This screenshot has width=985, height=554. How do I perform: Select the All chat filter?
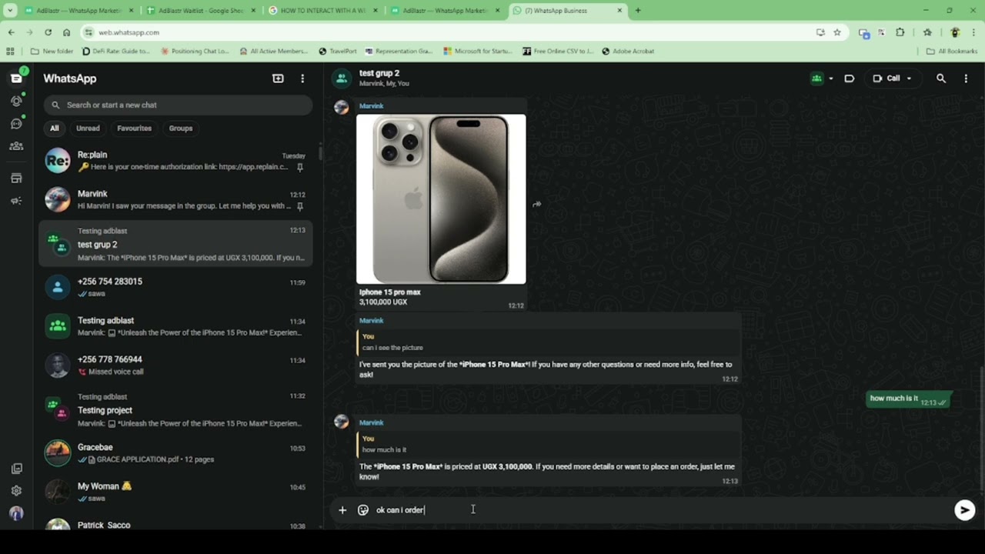(x=54, y=128)
